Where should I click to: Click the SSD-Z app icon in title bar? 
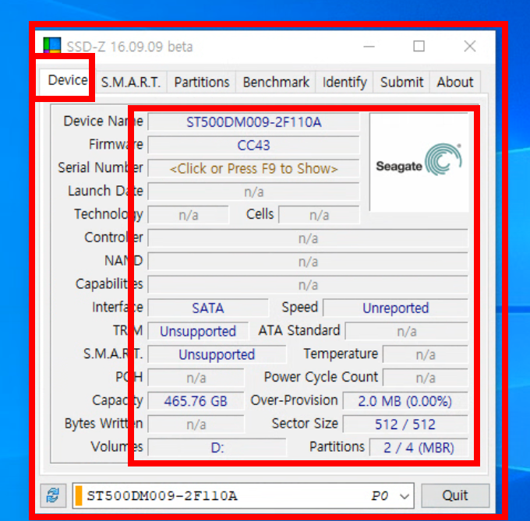52,45
